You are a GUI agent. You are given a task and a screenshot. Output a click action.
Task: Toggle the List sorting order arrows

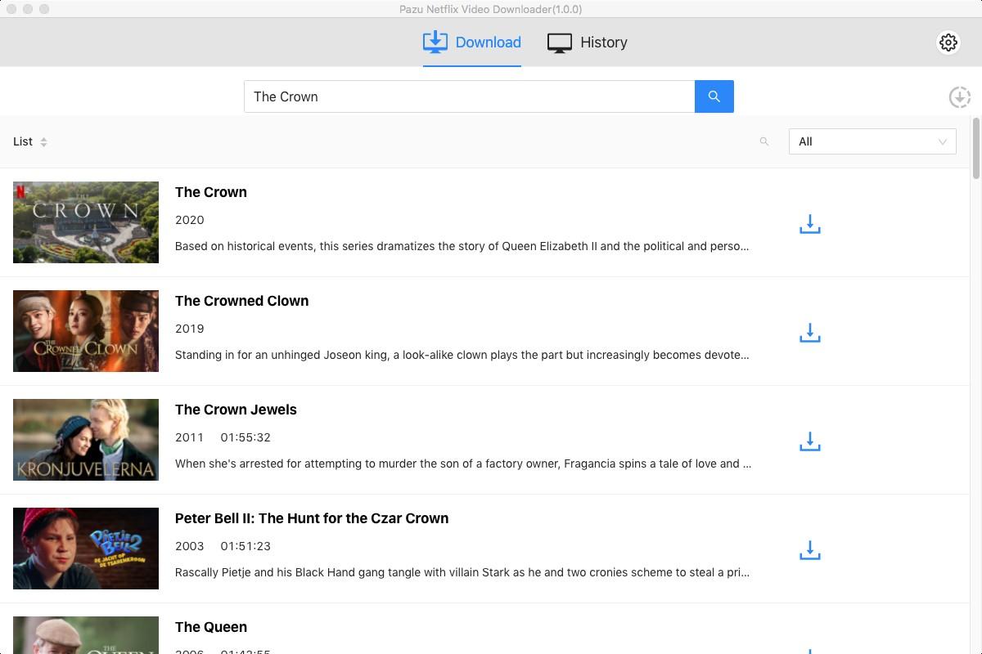(x=43, y=141)
